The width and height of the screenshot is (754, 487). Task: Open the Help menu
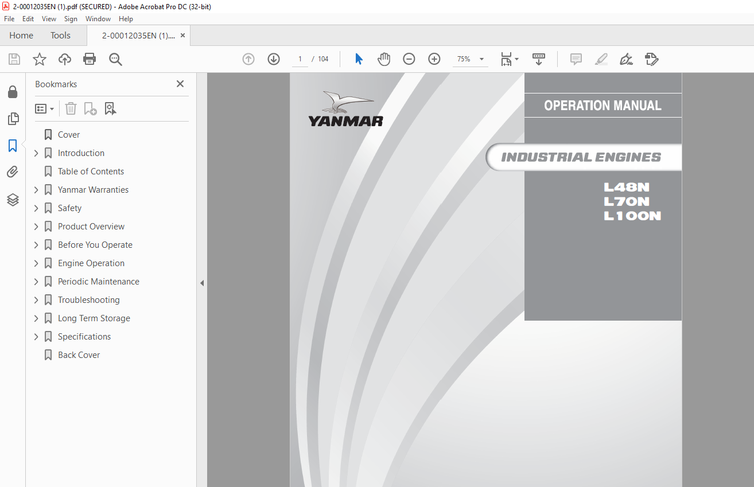126,19
